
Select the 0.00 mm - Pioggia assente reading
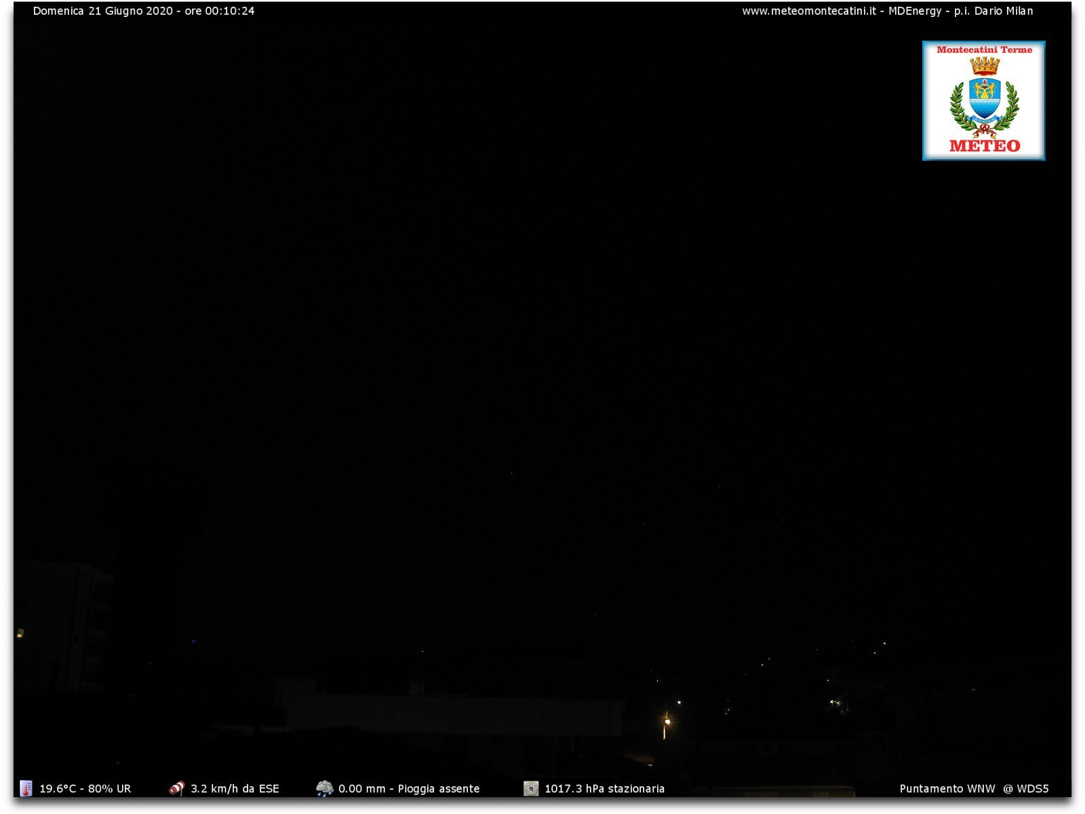pos(409,789)
